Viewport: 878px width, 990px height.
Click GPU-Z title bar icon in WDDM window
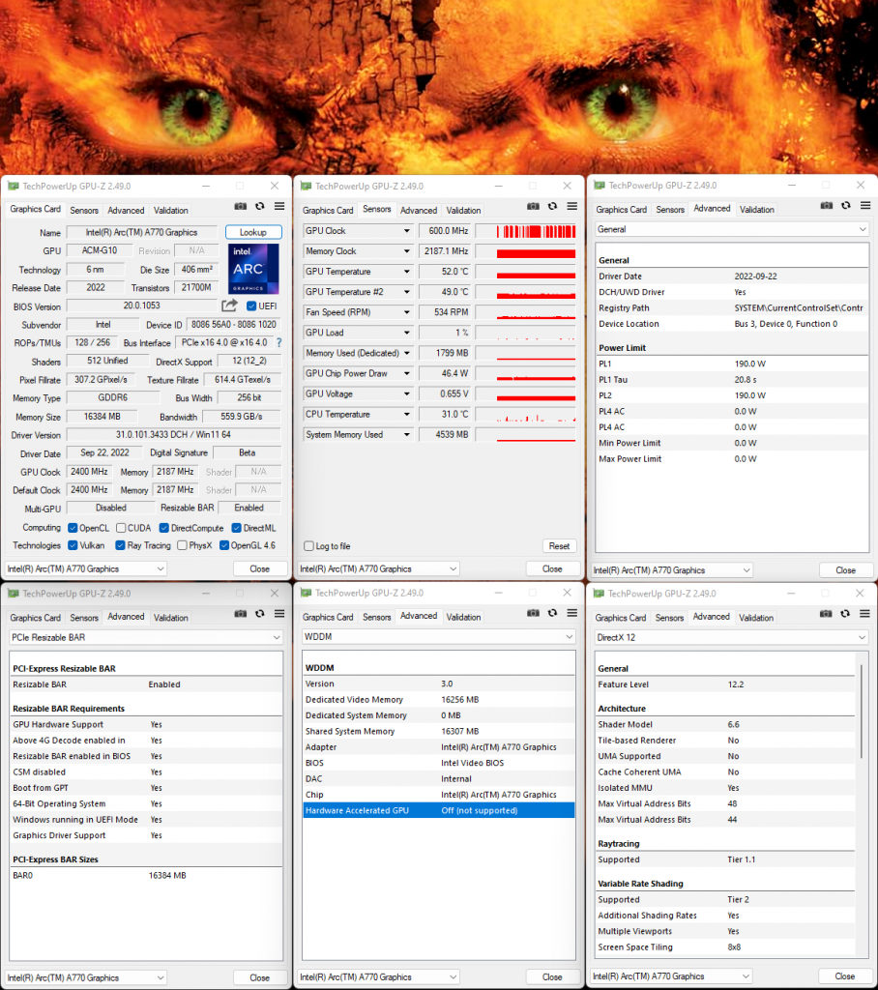(x=307, y=593)
